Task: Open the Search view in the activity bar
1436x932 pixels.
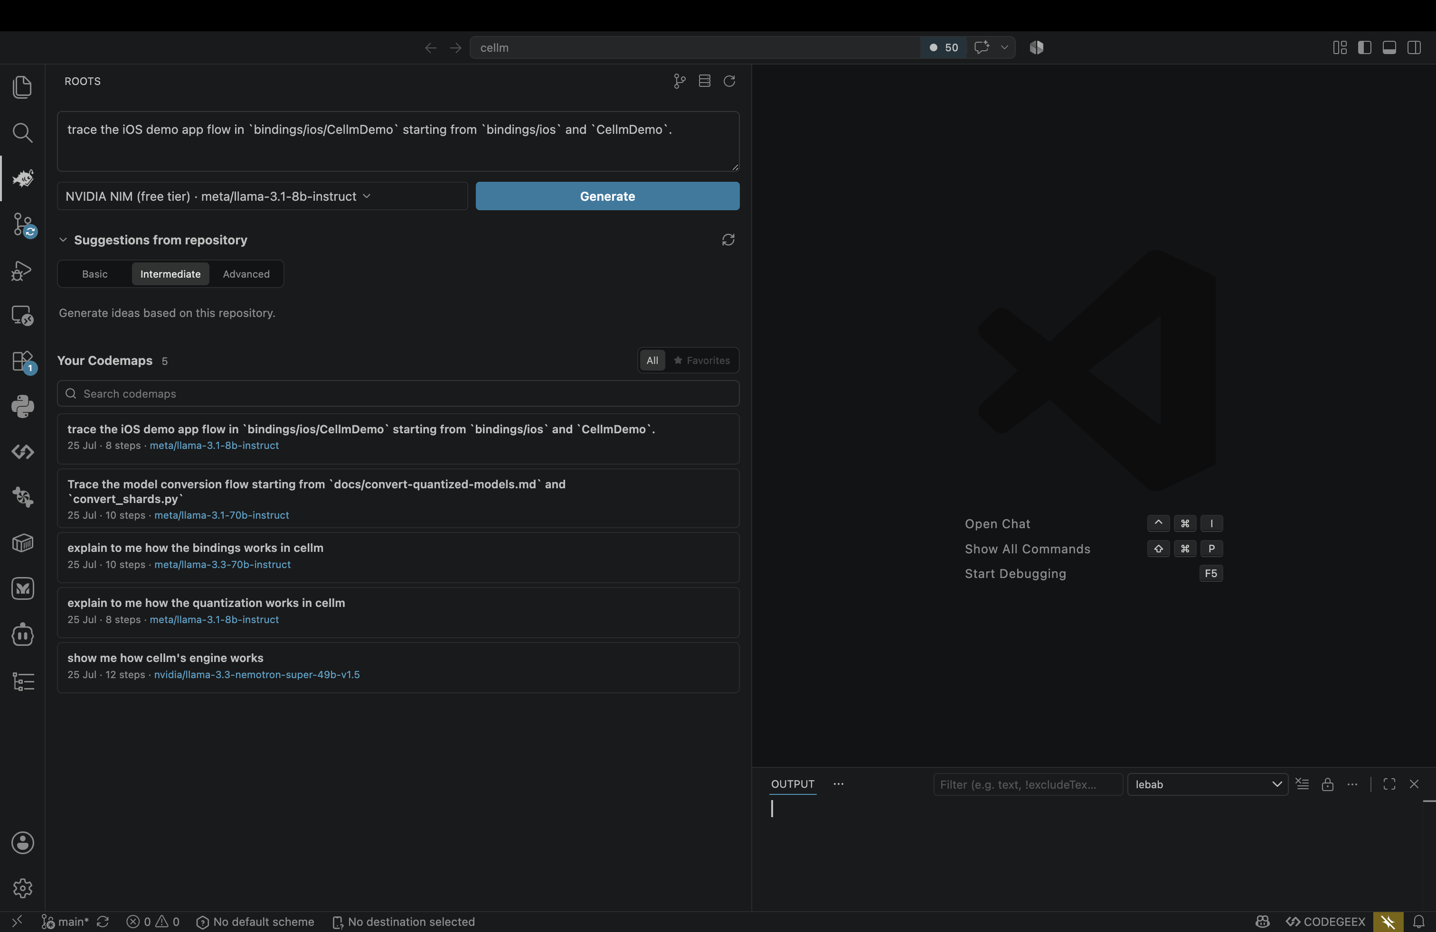Action: tap(22, 132)
